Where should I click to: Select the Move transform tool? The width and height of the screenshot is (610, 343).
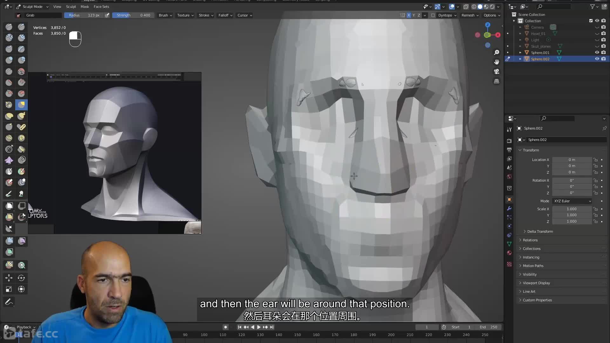point(9,278)
